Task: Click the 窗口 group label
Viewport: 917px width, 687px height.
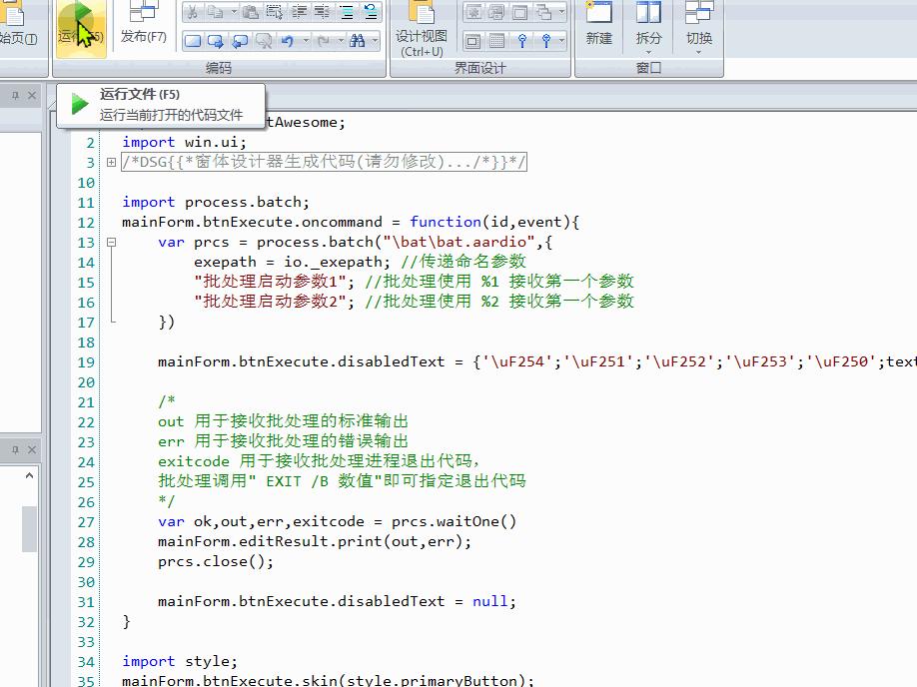Action: pyautogui.click(x=647, y=68)
